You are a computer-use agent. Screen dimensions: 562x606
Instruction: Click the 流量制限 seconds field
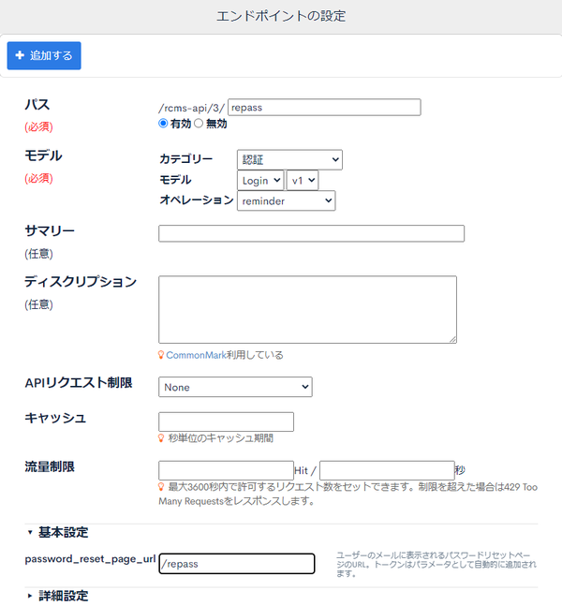(x=387, y=470)
